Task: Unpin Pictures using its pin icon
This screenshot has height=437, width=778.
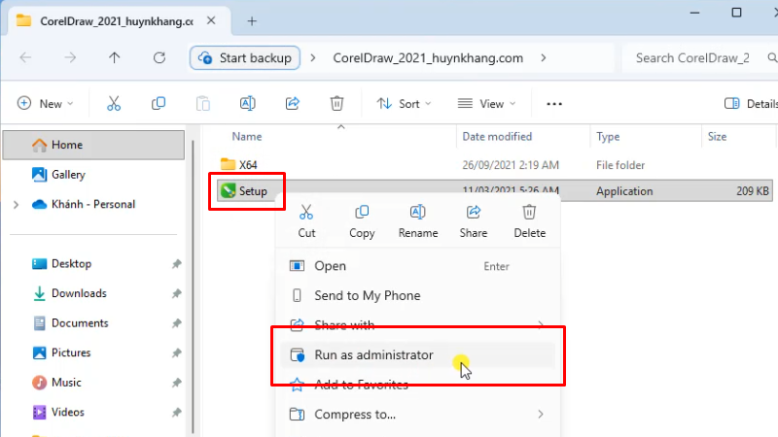Action: [x=177, y=353]
